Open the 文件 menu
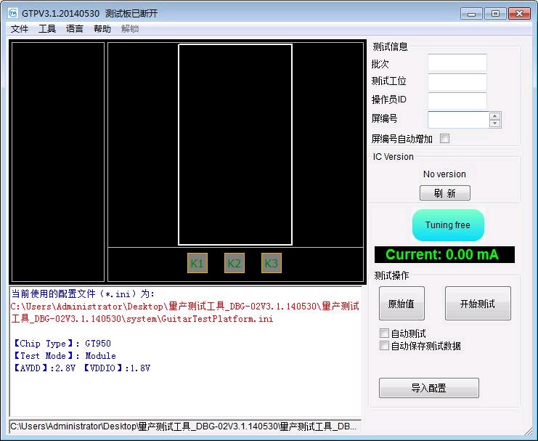Viewport: 538px width, 441px height. coord(20,29)
